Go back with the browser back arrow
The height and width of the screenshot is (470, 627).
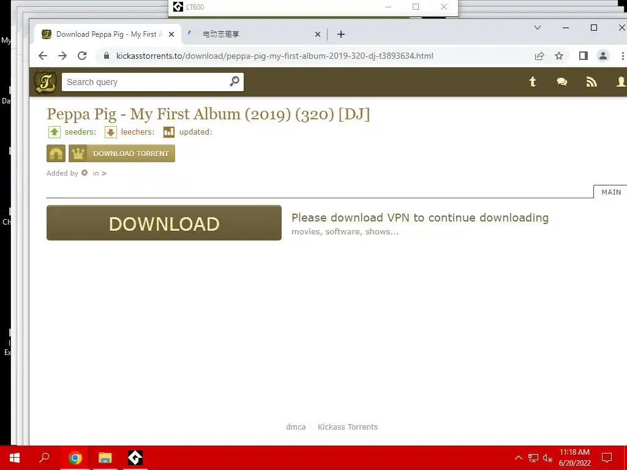[x=43, y=56]
